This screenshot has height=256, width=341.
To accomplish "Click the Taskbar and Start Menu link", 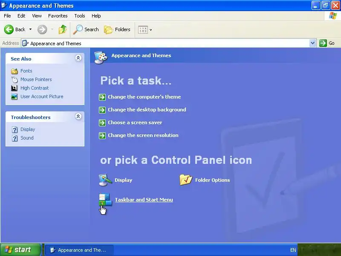I will pos(144,200).
